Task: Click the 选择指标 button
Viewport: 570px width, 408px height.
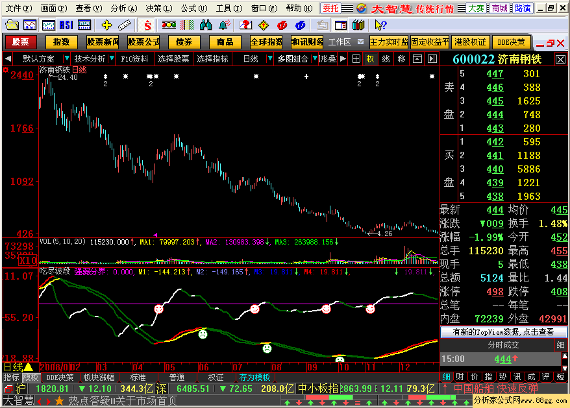Action: [213, 59]
